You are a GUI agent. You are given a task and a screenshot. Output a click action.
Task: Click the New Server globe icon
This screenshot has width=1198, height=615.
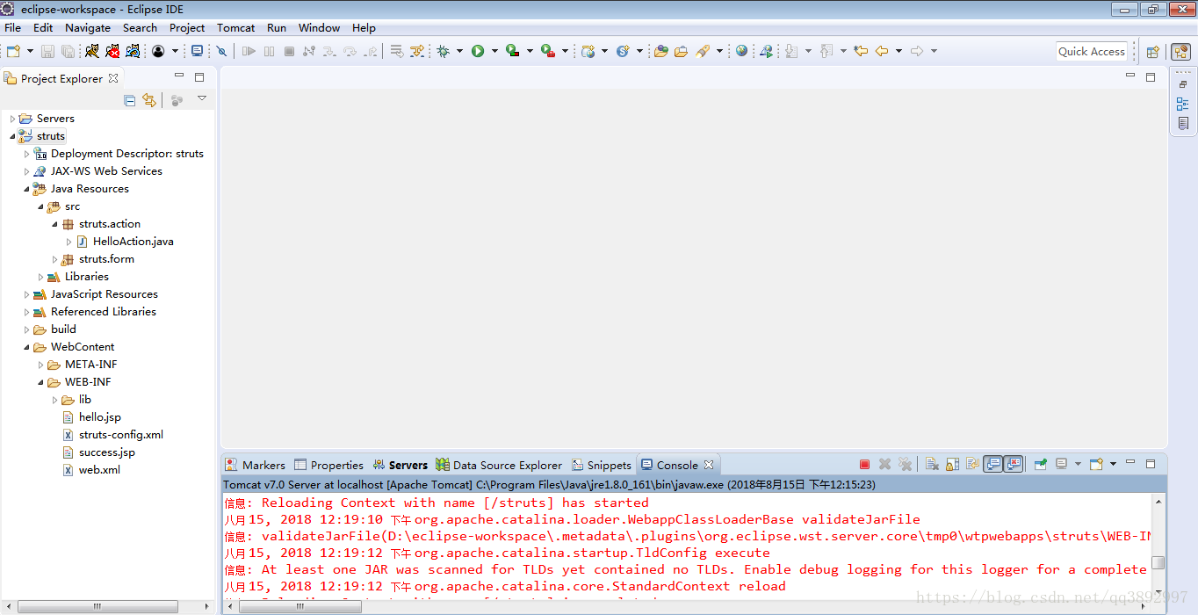(x=588, y=51)
